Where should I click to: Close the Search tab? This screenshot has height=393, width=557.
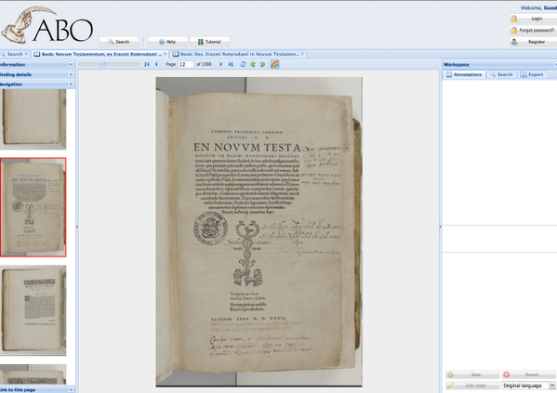(x=26, y=54)
